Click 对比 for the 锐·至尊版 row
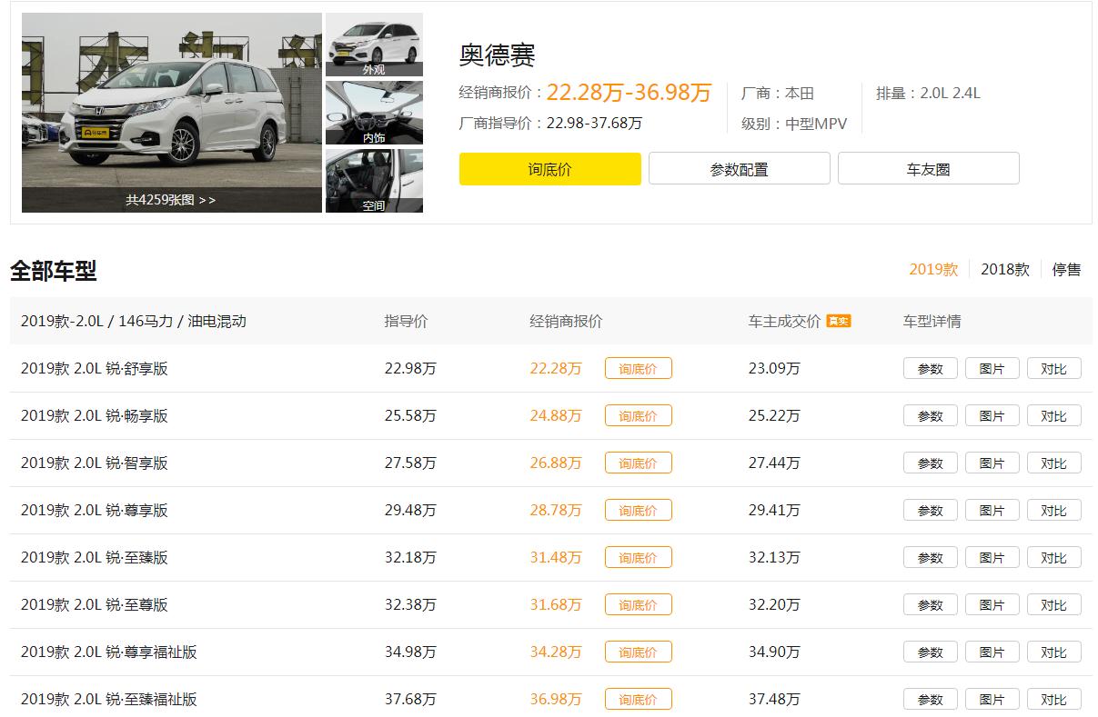This screenshot has height=717, width=1098. pos(1053,604)
